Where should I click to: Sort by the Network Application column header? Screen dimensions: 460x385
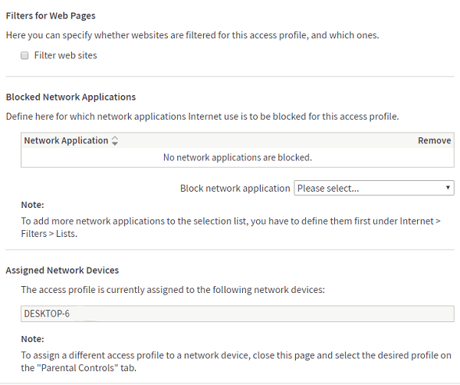pos(66,141)
